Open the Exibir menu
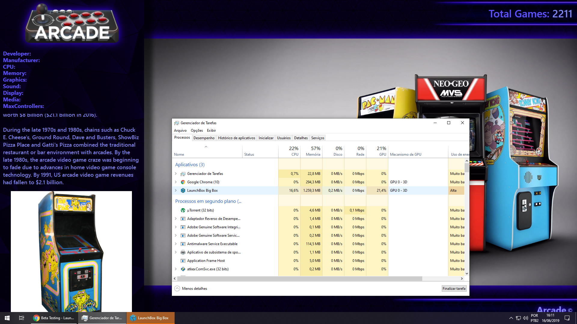Screen dimensions: 577x324 [x=211, y=130]
